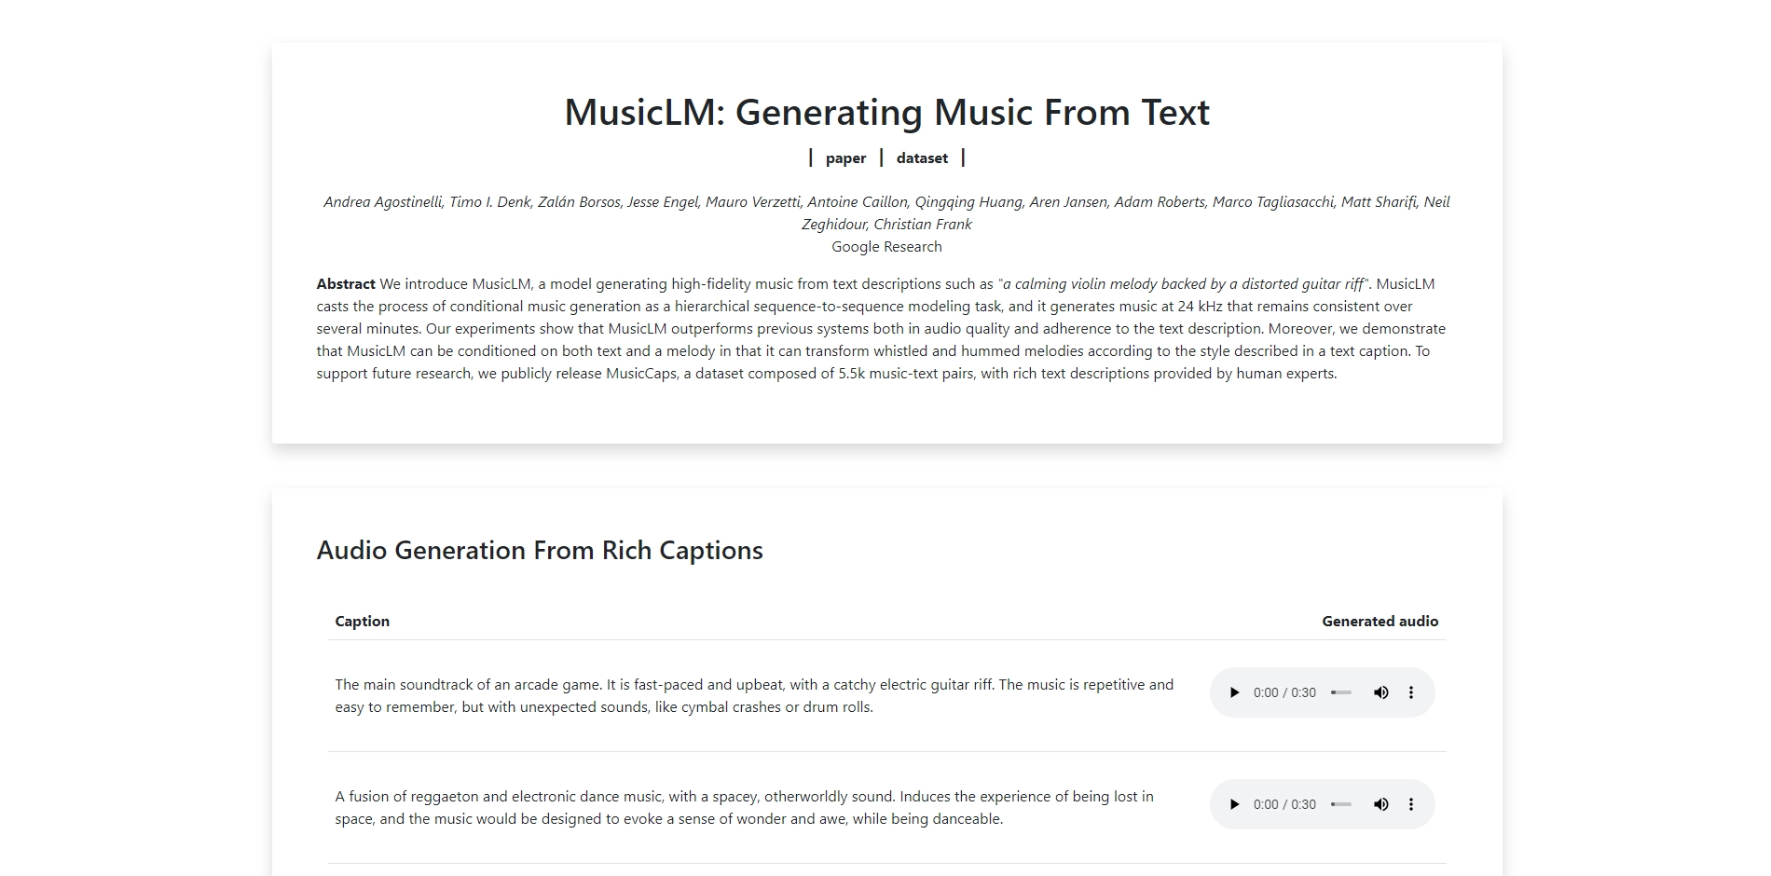Click the speaker icon on the bottom player
This screenshot has height=876, width=1771.
tap(1381, 803)
